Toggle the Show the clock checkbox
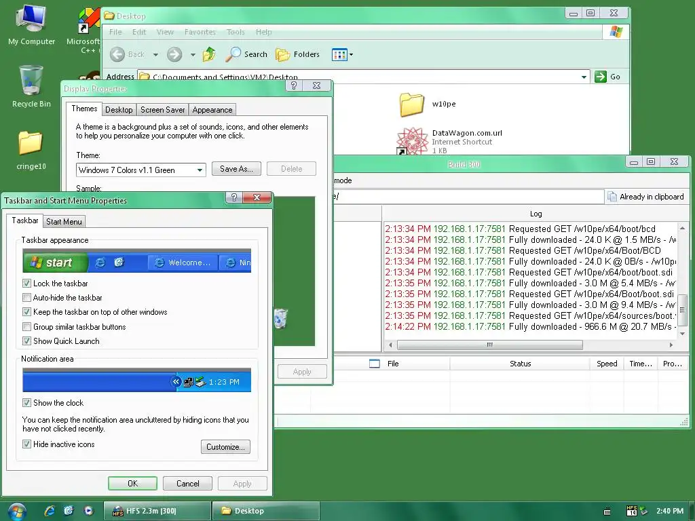The image size is (695, 521). (x=26, y=403)
